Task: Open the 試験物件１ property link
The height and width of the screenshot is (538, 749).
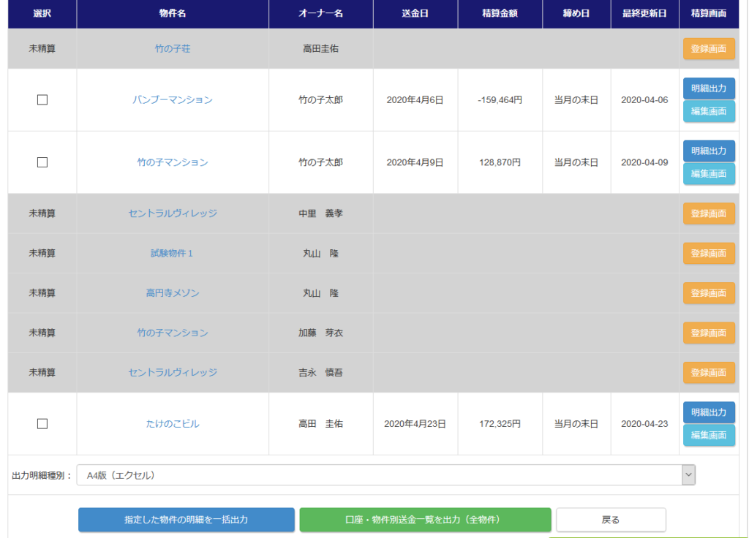Action: click(172, 254)
